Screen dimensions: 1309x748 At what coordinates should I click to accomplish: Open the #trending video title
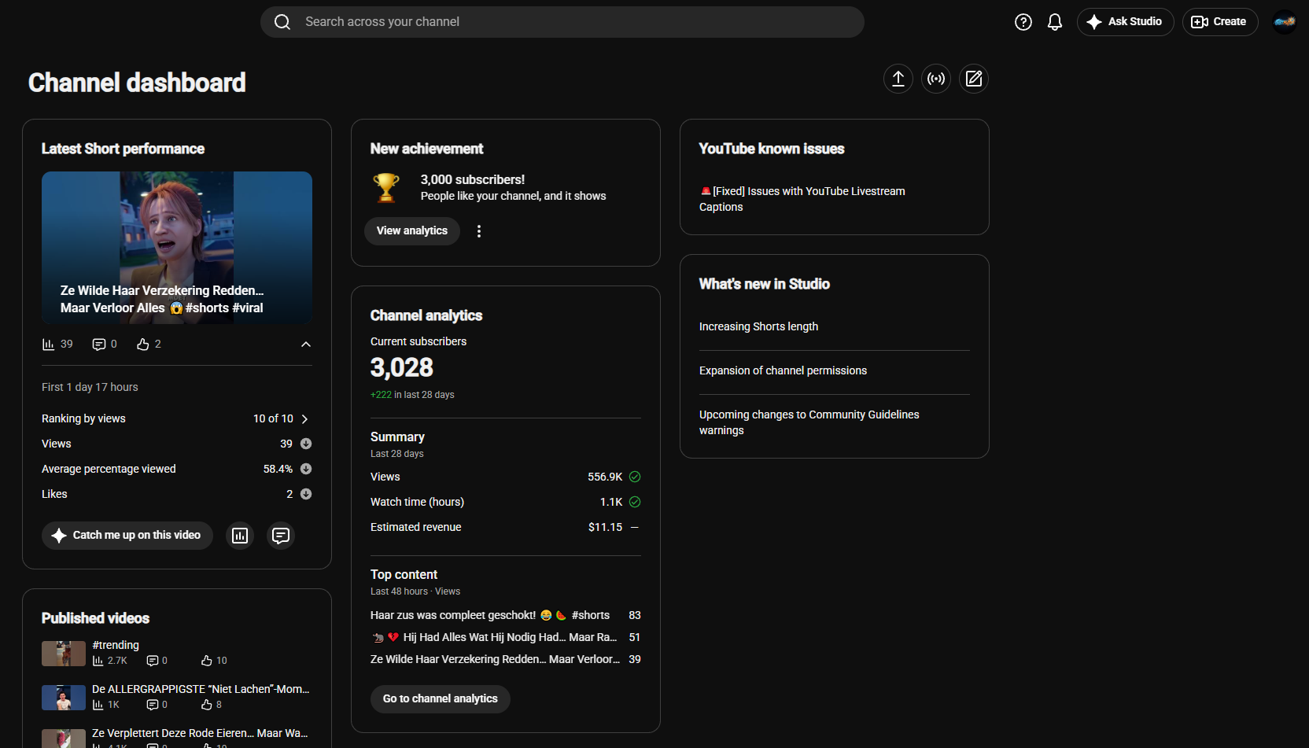[x=116, y=645]
